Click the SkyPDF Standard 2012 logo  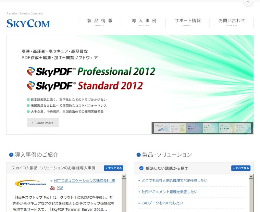pos(85,86)
